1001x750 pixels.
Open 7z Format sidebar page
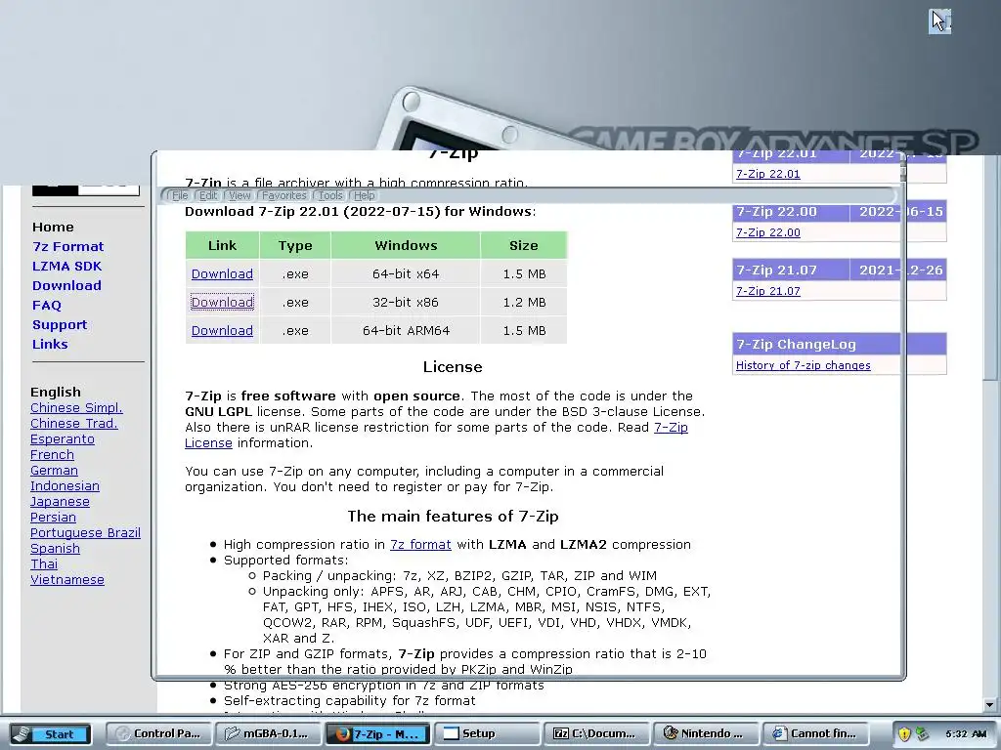pyautogui.click(x=67, y=247)
